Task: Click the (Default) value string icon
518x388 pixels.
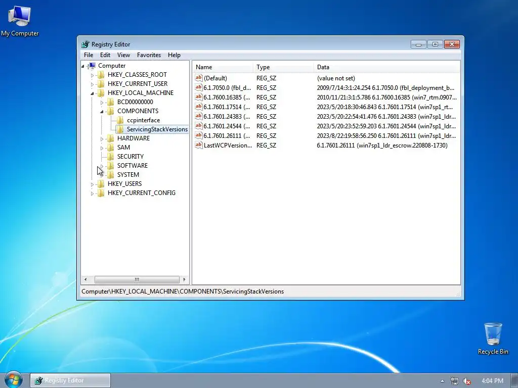Action: (x=198, y=78)
